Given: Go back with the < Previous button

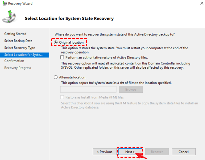Looking at the screenshot, I should click(x=105, y=152).
